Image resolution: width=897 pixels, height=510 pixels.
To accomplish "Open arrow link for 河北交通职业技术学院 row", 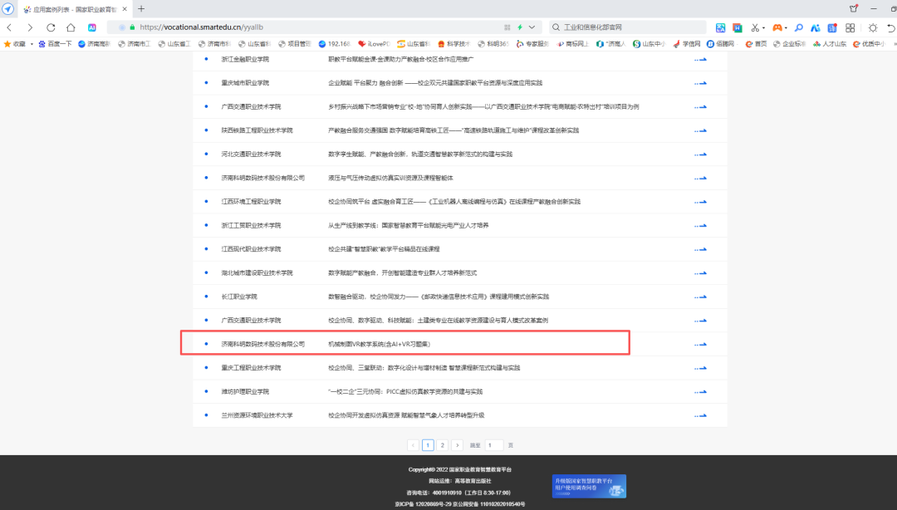I will 701,154.
